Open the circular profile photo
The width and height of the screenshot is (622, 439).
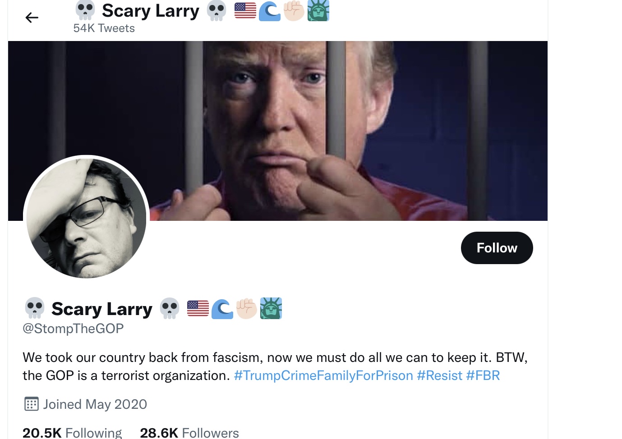tap(86, 218)
